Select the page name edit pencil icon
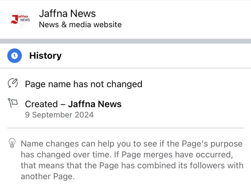 coord(13,83)
